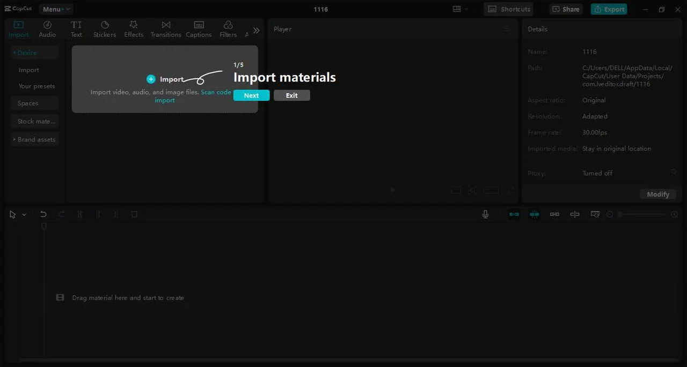Switch to the Text tab

[76, 29]
